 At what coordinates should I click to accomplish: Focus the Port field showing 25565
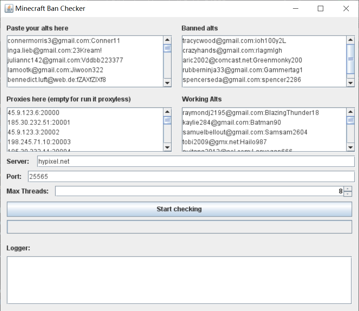pos(191,176)
